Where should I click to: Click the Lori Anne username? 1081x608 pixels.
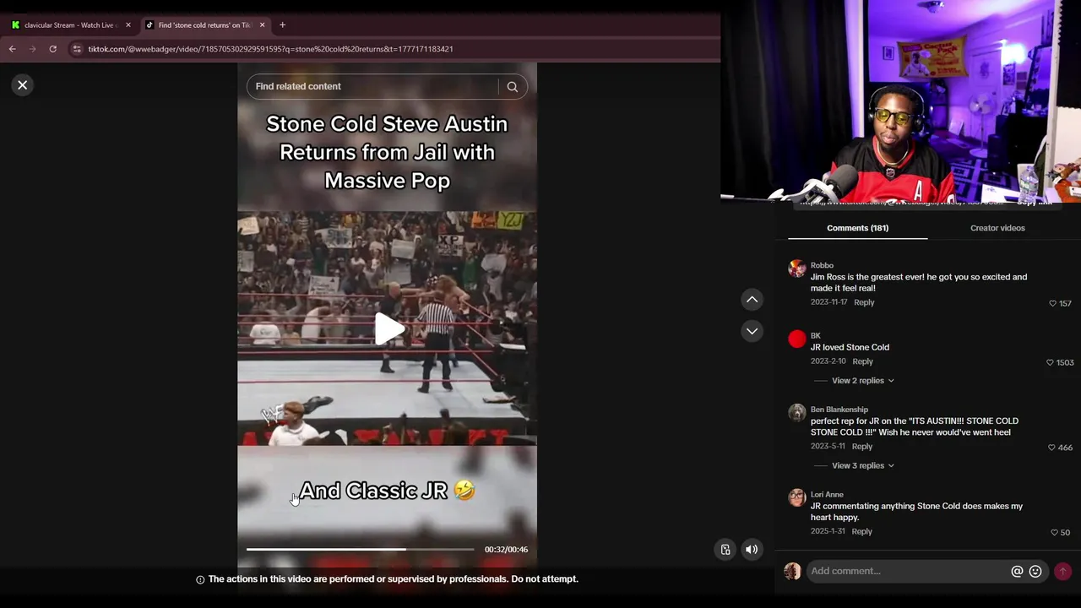click(x=827, y=495)
